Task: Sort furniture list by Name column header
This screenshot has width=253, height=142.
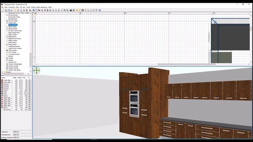Action: (6, 78)
